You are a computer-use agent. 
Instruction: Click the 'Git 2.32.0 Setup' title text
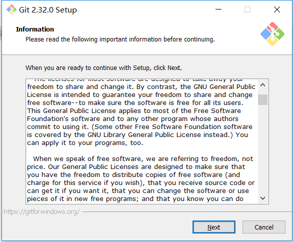pos(48,9)
